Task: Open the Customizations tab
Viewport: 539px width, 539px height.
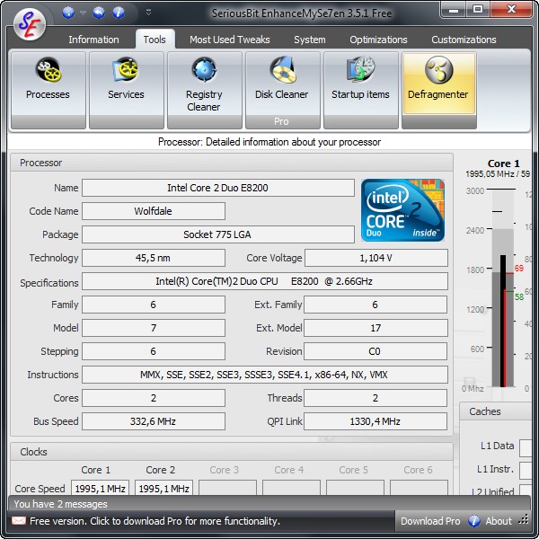Action: pos(464,40)
